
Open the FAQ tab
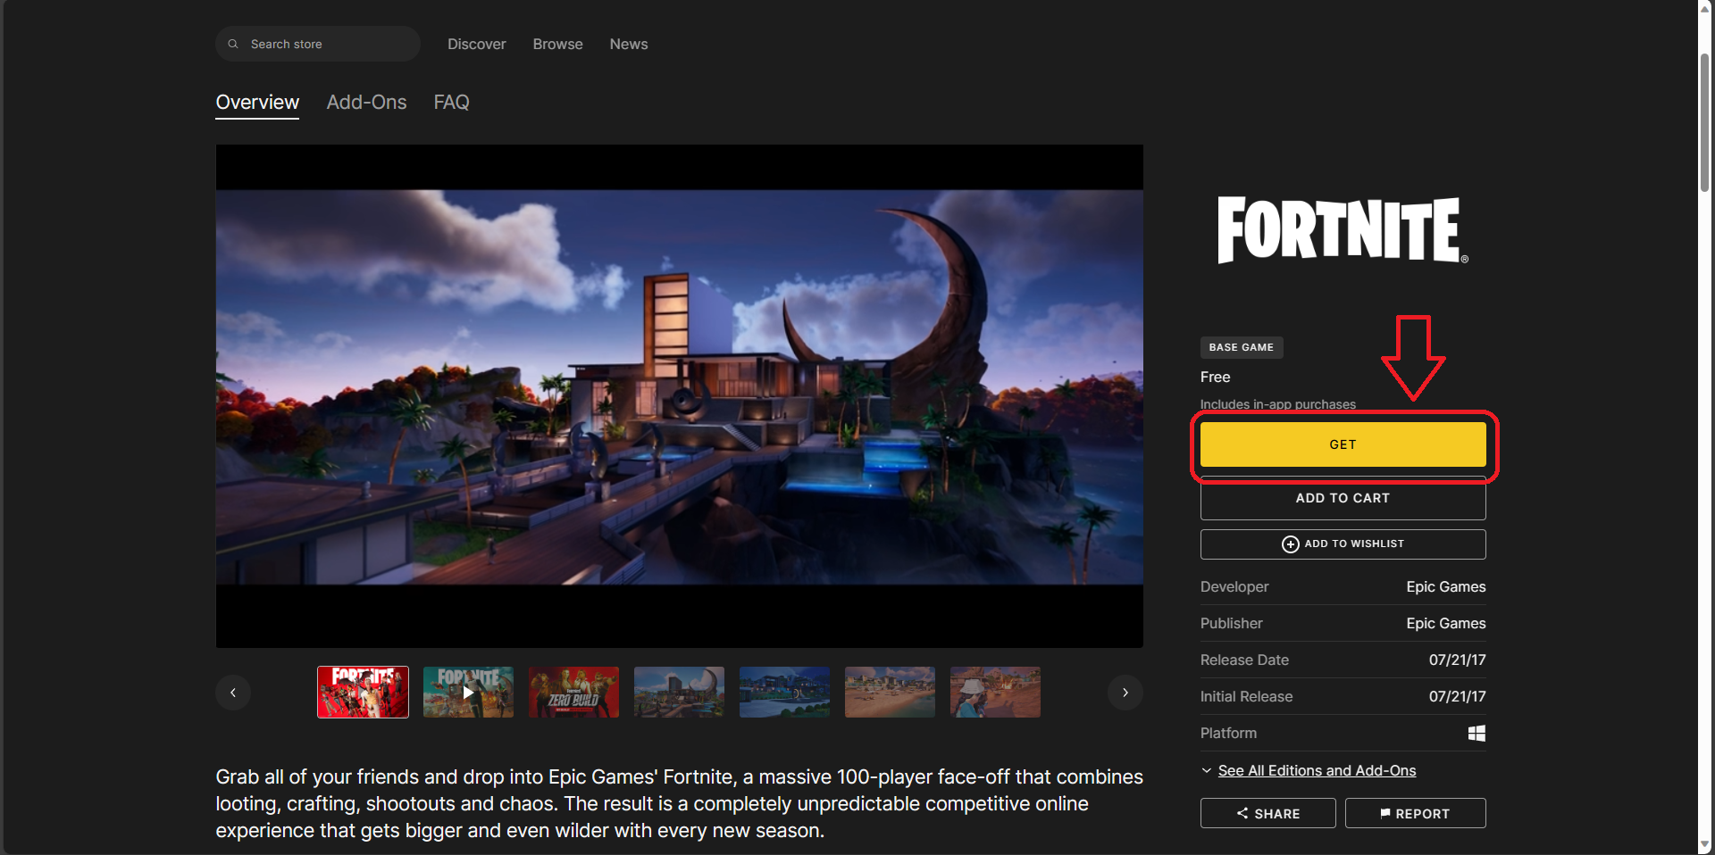pyautogui.click(x=451, y=103)
